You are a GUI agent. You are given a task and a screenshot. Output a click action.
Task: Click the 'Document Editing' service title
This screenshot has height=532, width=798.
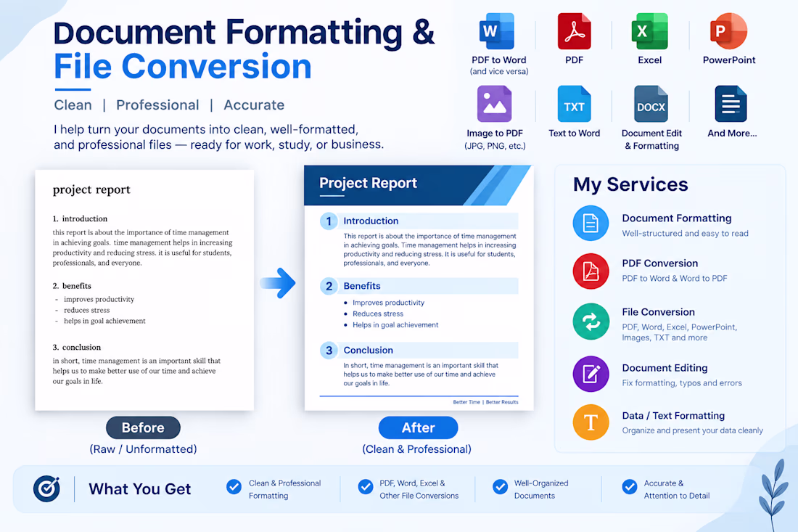[x=665, y=368]
